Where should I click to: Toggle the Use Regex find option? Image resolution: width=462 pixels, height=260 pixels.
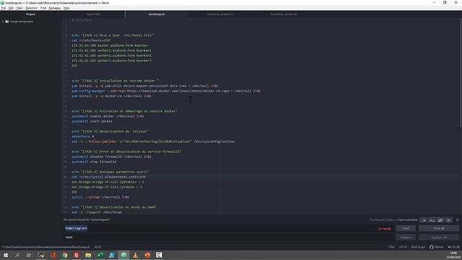(x=424, y=220)
